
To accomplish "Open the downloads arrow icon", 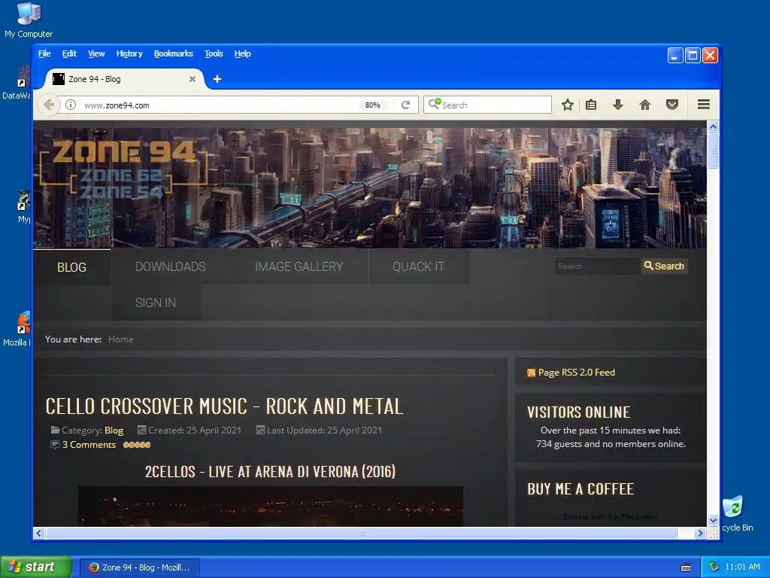I will pyautogui.click(x=618, y=105).
